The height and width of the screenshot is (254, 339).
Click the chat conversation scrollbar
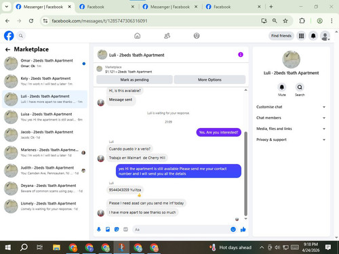(x=245, y=174)
